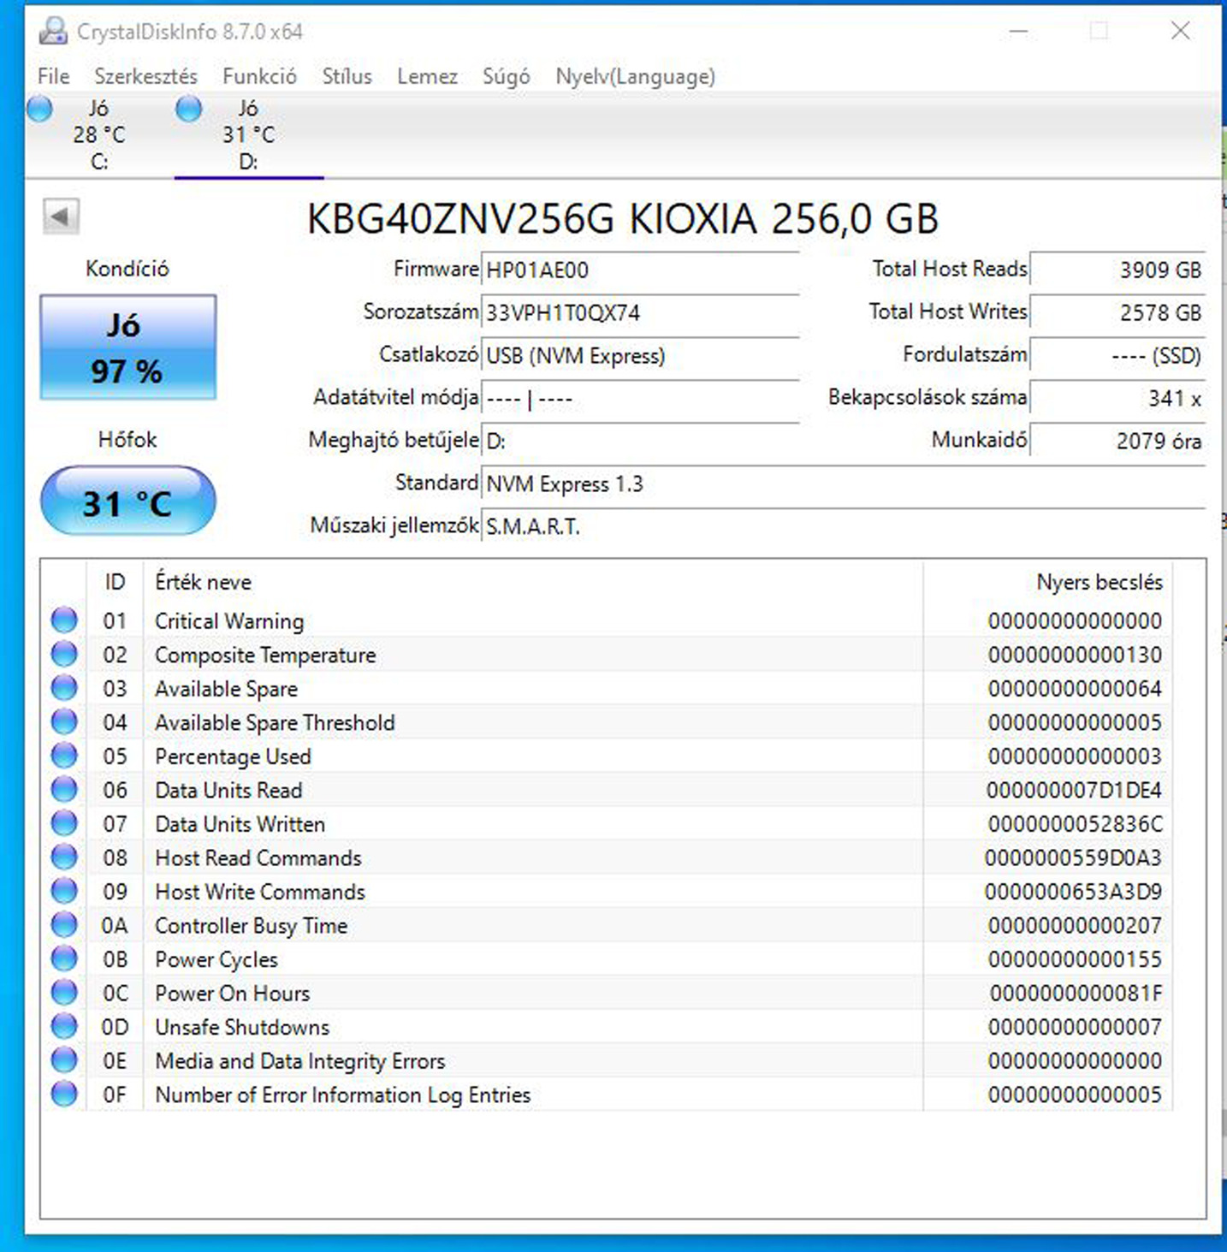Viewport: 1227px width, 1252px height.
Task: Click the Total Host Reads value 3909 GB
Action: point(1117,270)
